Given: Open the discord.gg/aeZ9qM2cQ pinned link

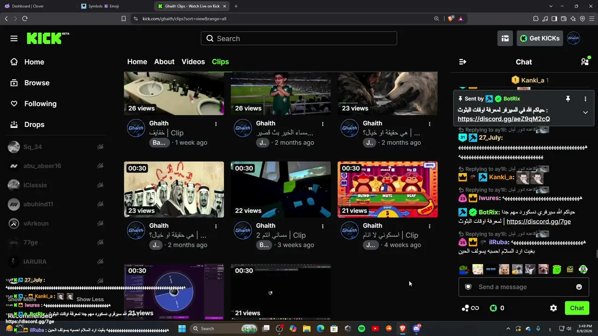Looking at the screenshot, I should tap(504, 119).
